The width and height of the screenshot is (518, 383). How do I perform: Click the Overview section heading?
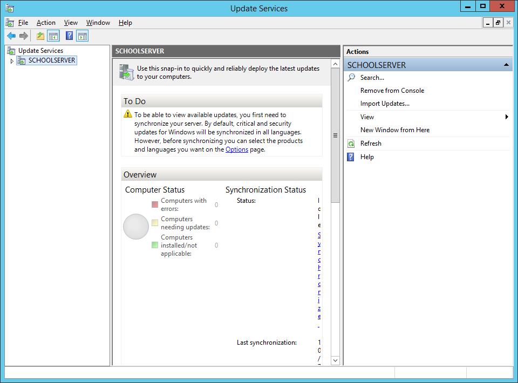140,175
